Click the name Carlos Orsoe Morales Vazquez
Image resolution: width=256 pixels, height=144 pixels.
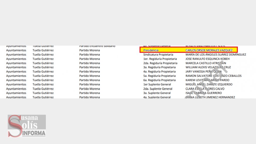point(209,50)
